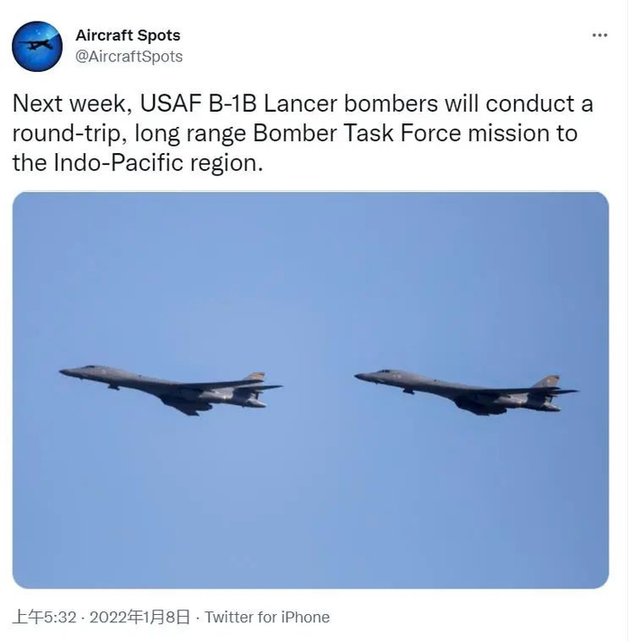
Task: Click the Twitter for iPhone source label
Action: (x=267, y=617)
